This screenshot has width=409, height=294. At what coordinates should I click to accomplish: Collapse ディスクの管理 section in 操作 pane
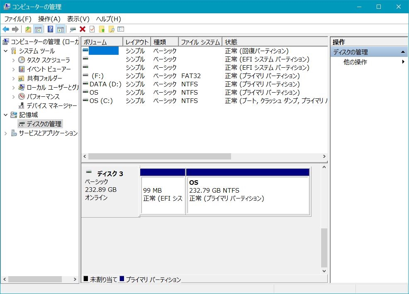pyautogui.click(x=403, y=52)
